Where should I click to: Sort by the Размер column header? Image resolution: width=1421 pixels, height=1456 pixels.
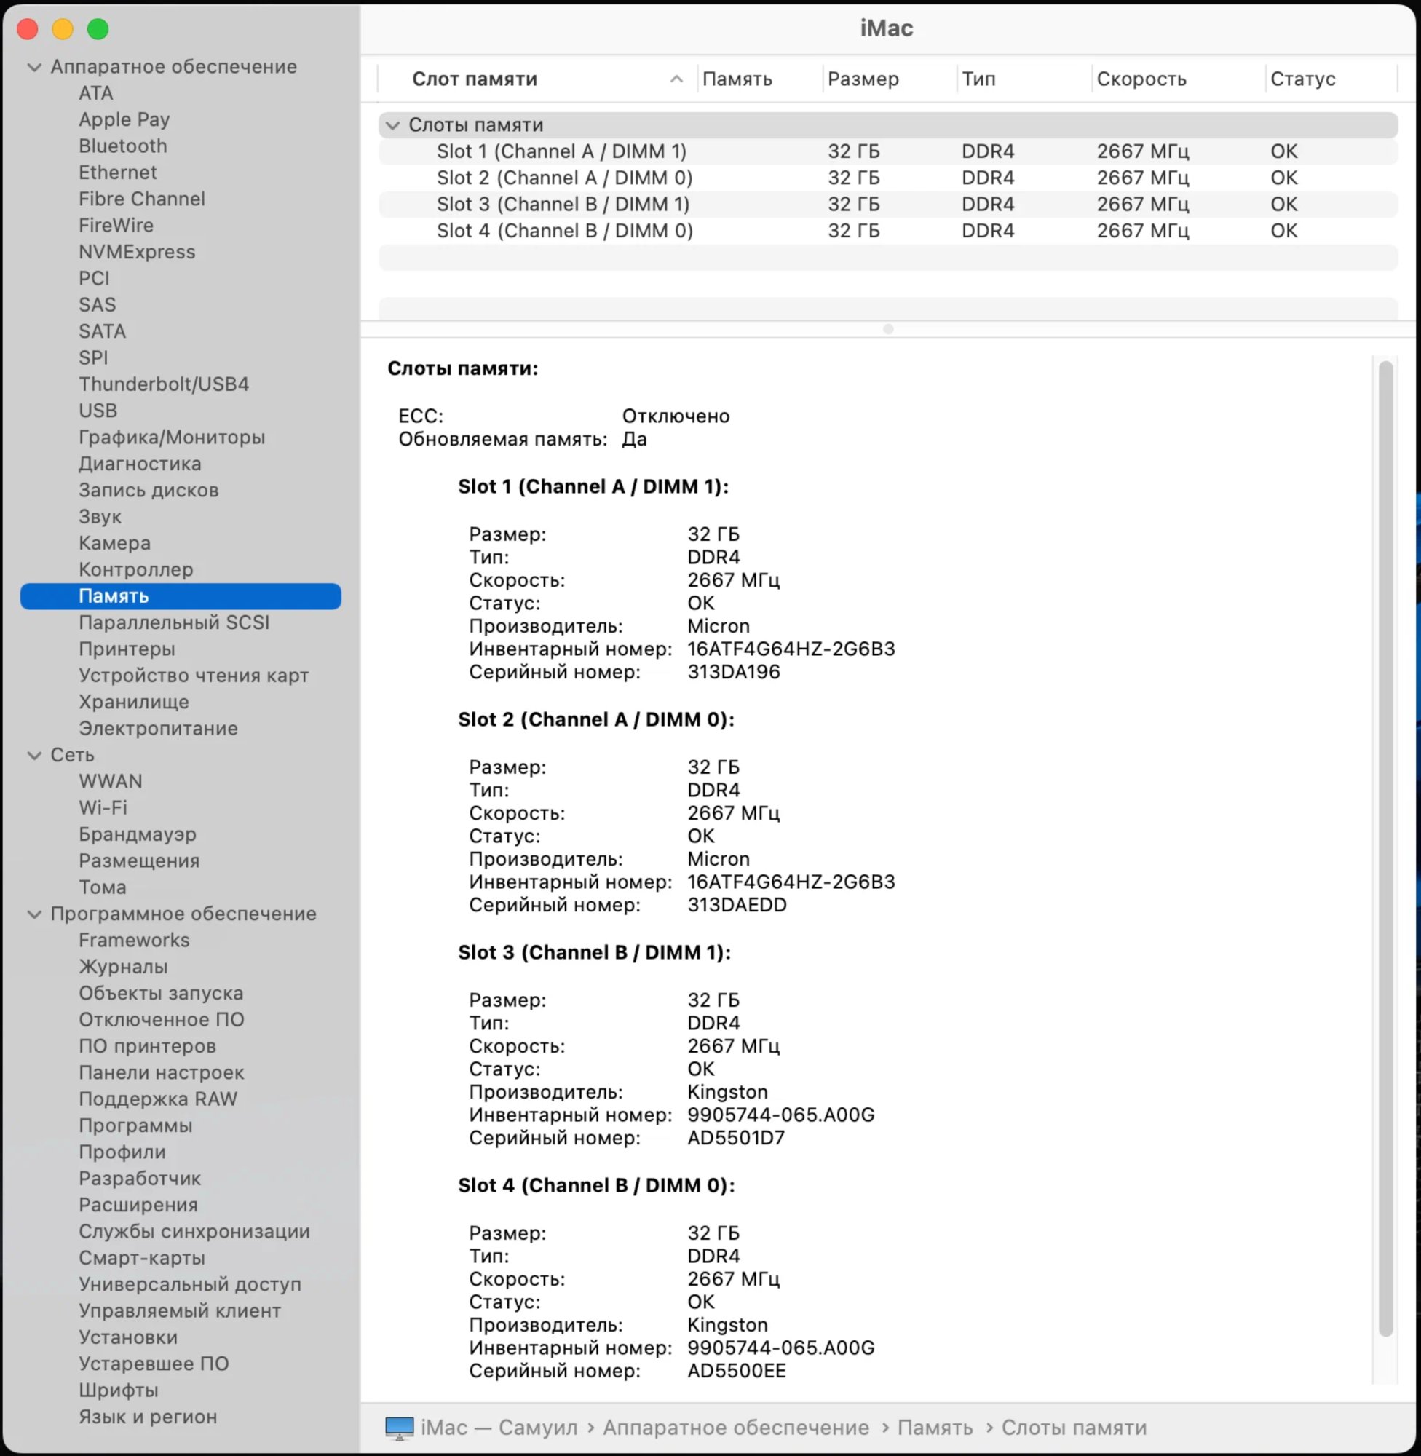(863, 79)
